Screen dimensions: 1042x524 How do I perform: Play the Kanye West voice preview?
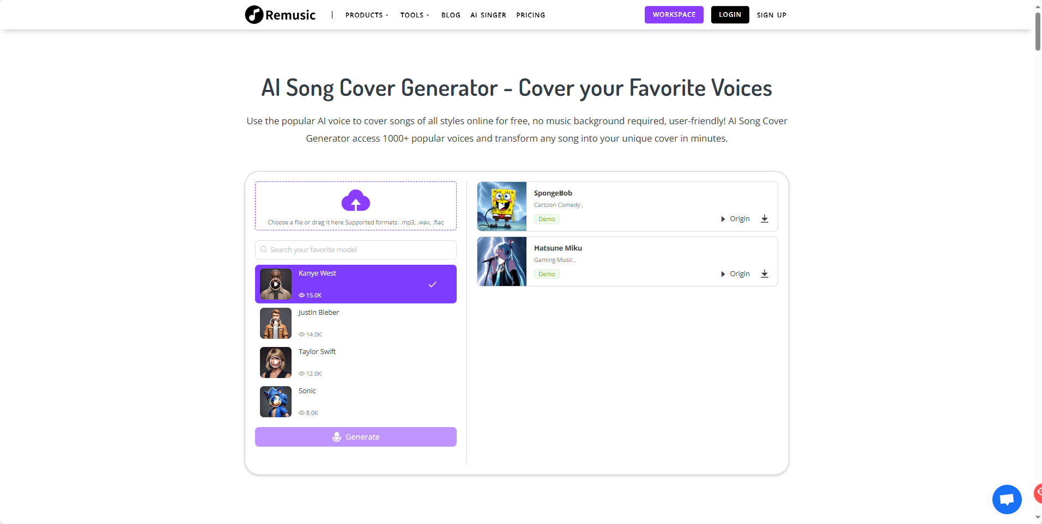coord(275,284)
